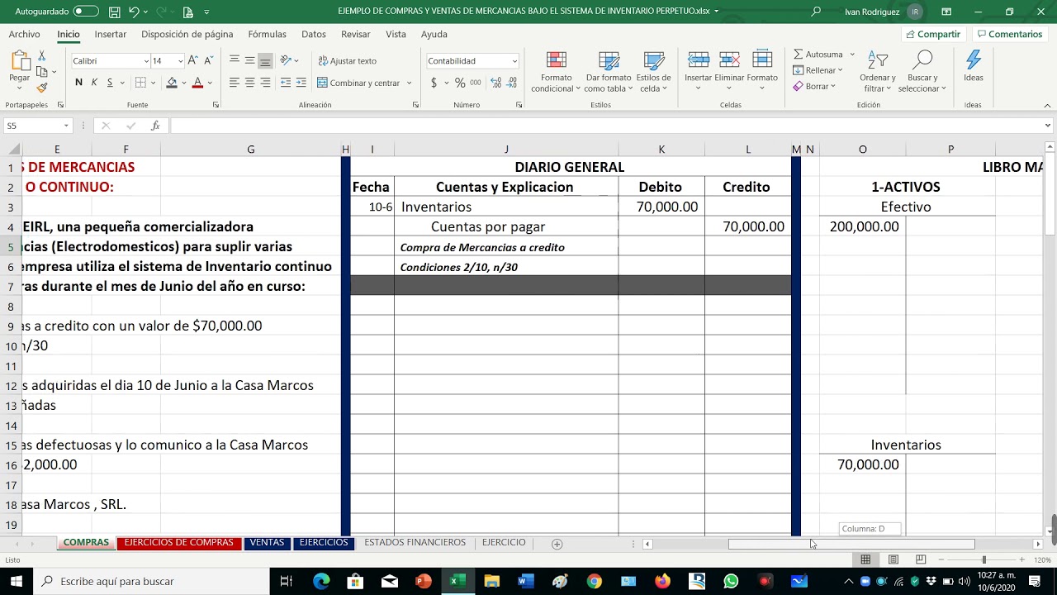Add a new sheet with plus button
The image size is (1057, 595).
click(557, 544)
